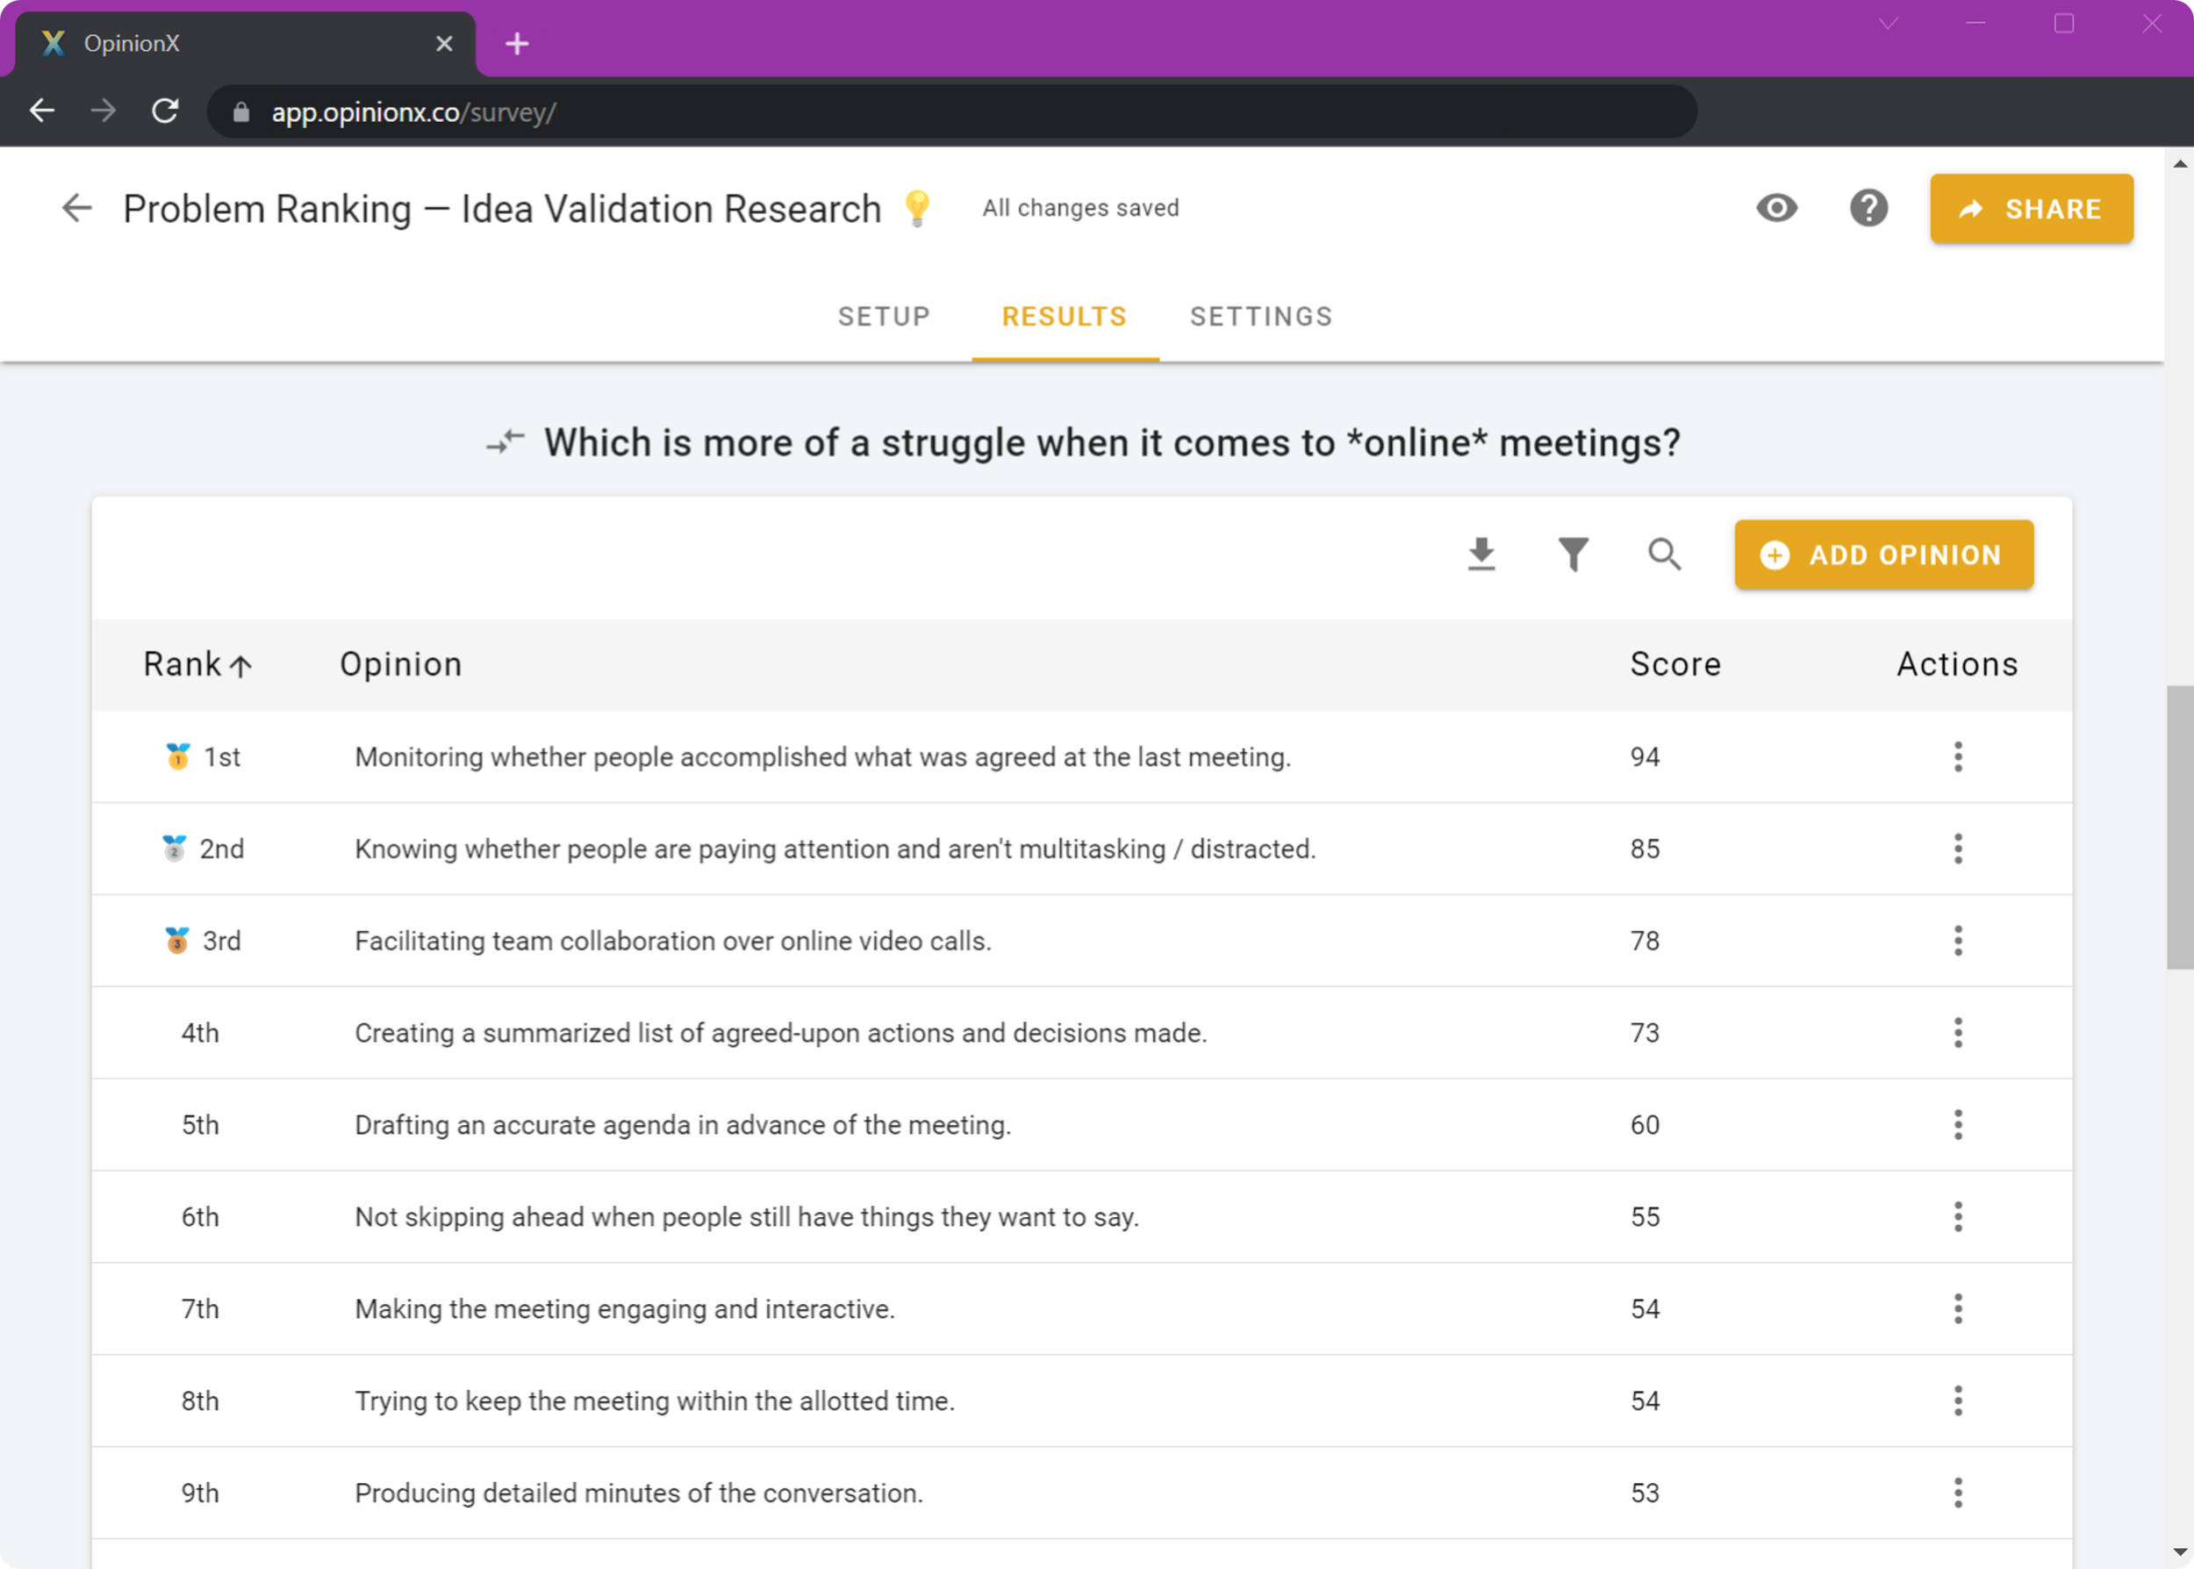The image size is (2194, 1569).
Task: Click the ADD OPINION button
Action: pos(1883,555)
